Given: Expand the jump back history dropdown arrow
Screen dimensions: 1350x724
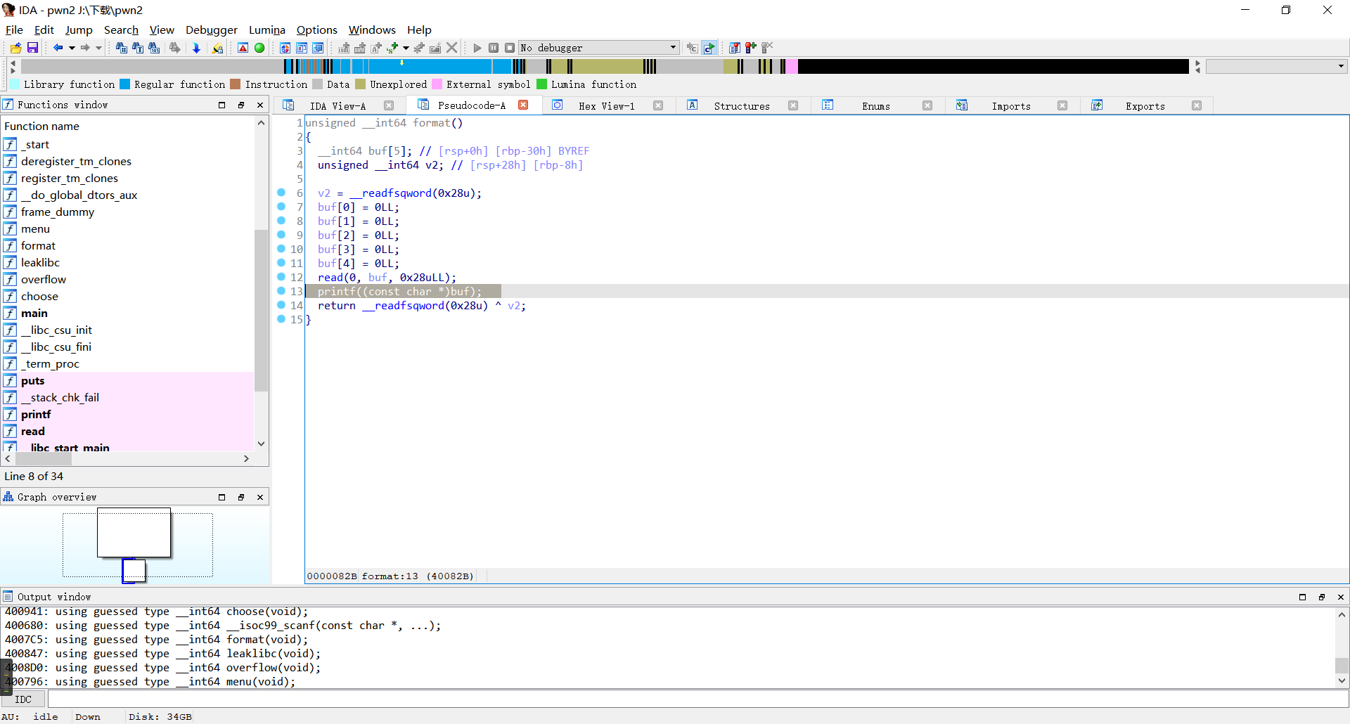Looking at the screenshot, I should (72, 48).
